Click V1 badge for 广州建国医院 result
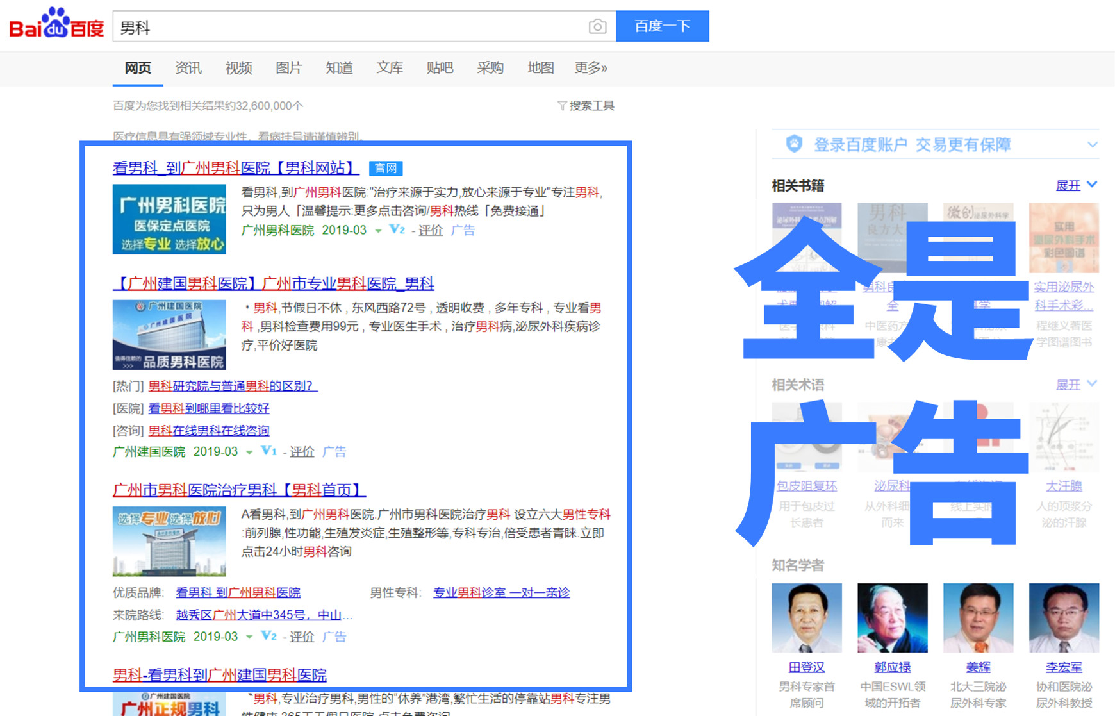Viewport: 1115px width, 716px height. point(268,451)
